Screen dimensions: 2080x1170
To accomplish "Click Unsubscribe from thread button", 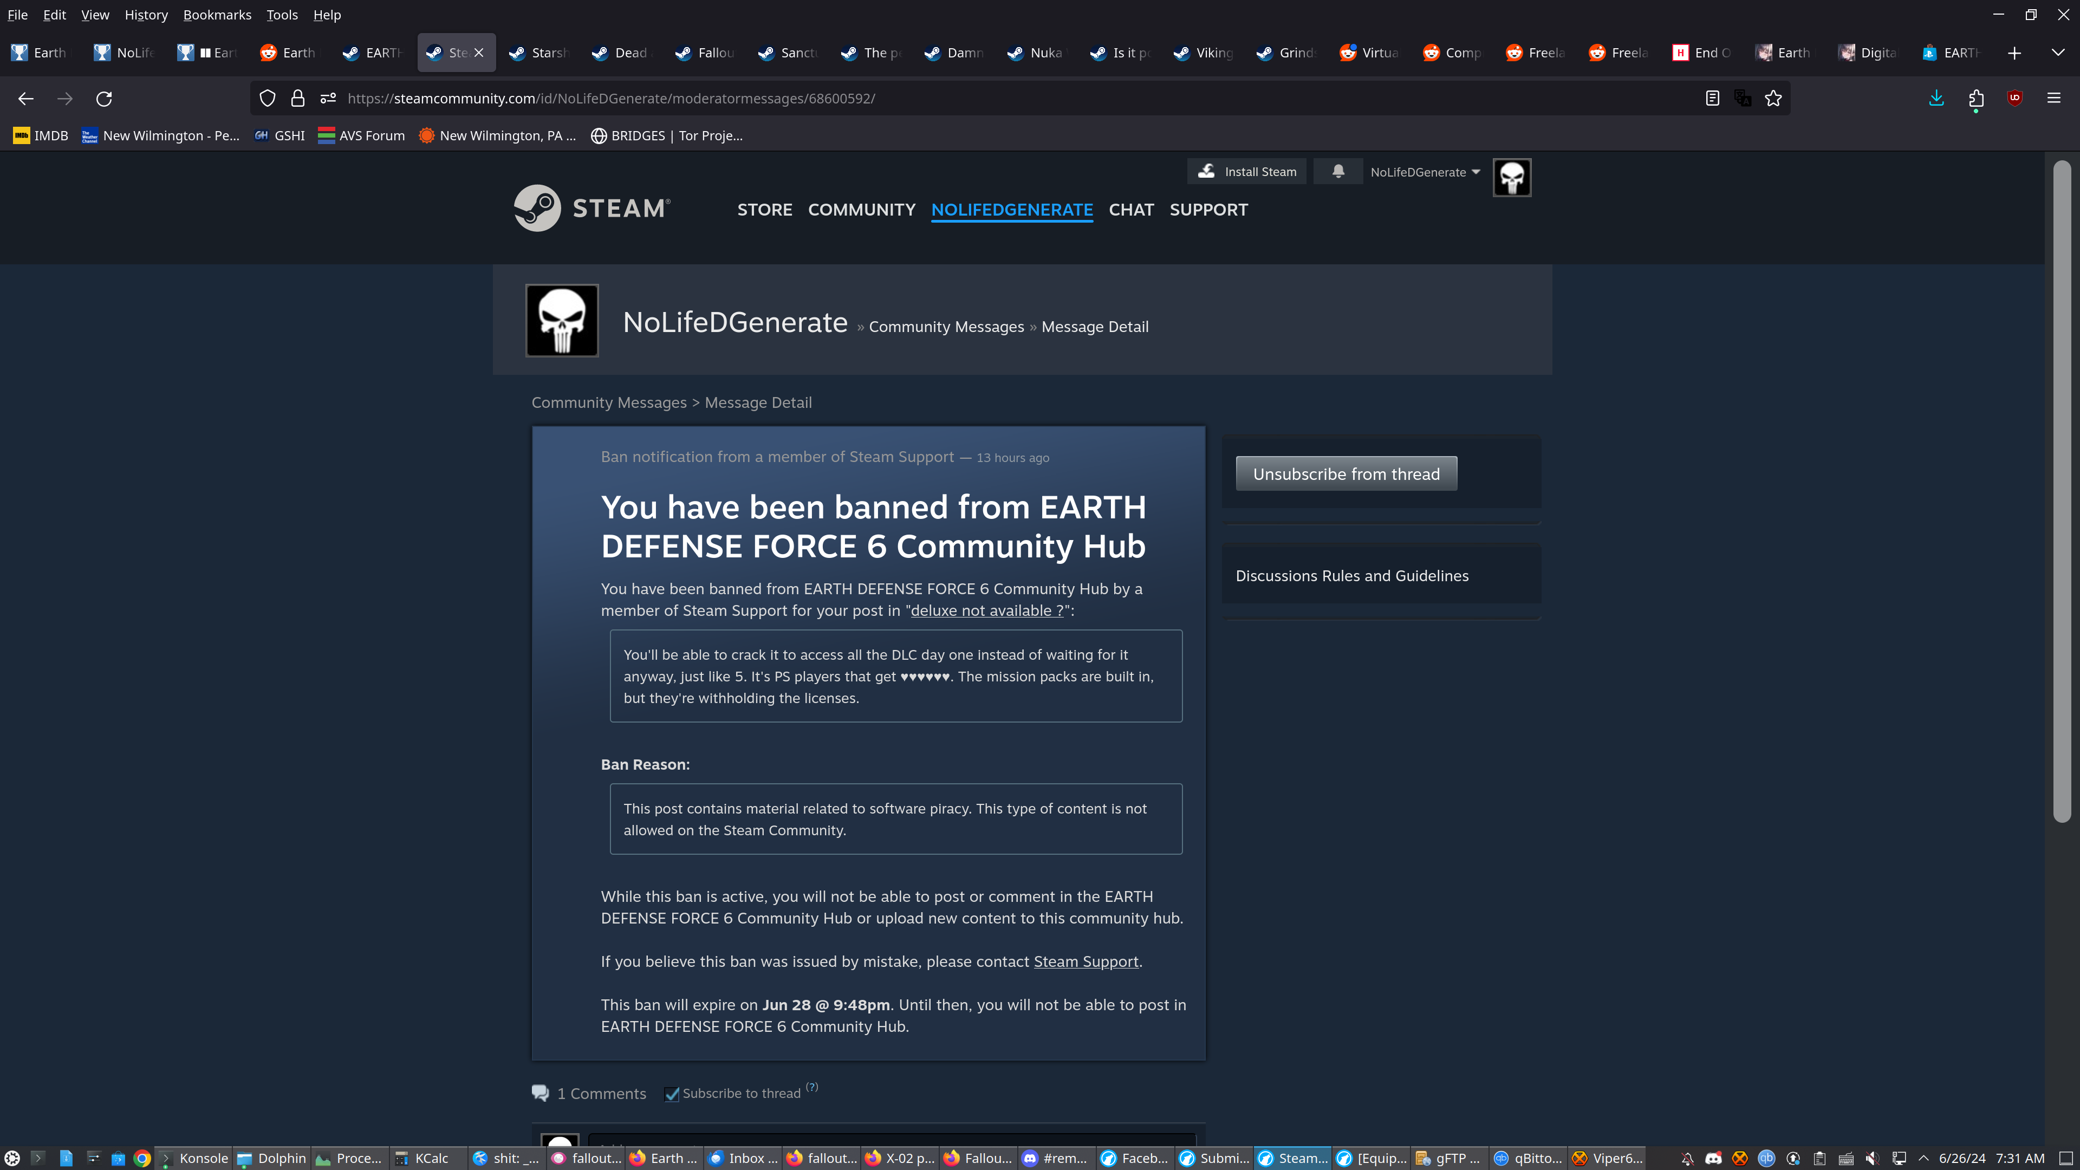I will (x=1346, y=474).
